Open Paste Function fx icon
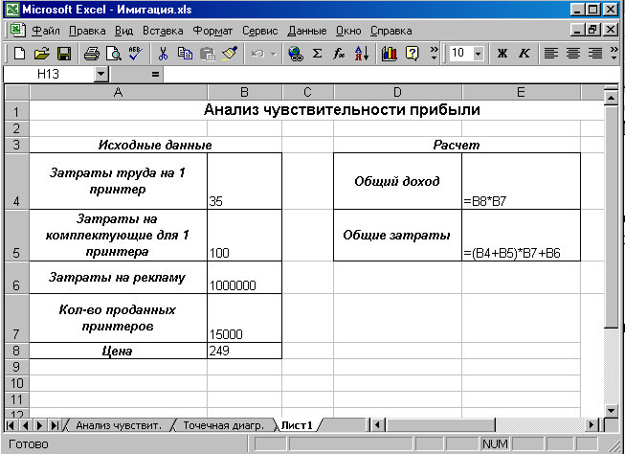This screenshot has height=454, width=625. click(339, 53)
